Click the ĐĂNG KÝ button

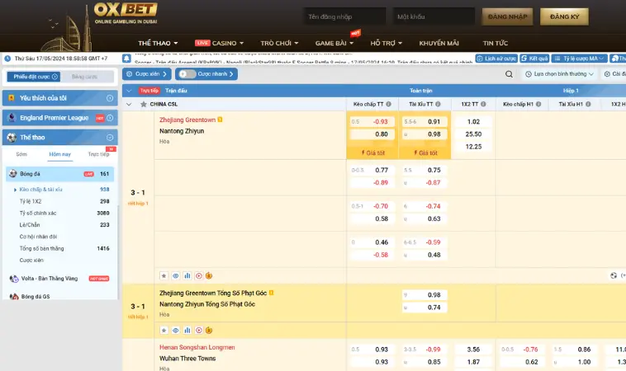click(564, 16)
